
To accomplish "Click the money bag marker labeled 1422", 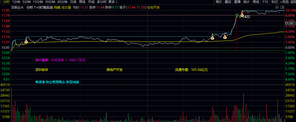I will pyautogui.click(x=242, y=15).
